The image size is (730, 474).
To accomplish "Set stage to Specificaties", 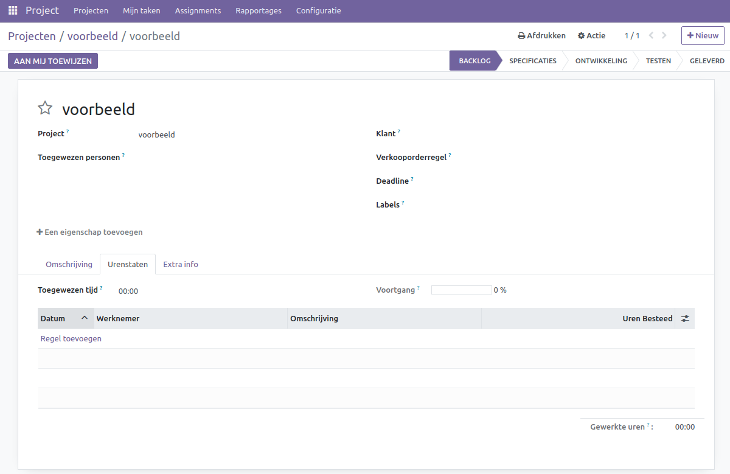I will click(532, 61).
